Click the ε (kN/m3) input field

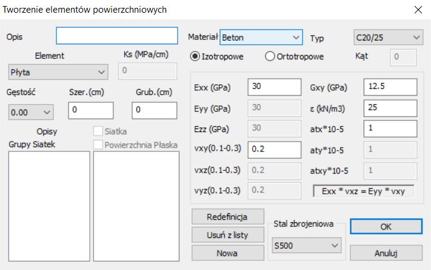tap(390, 108)
